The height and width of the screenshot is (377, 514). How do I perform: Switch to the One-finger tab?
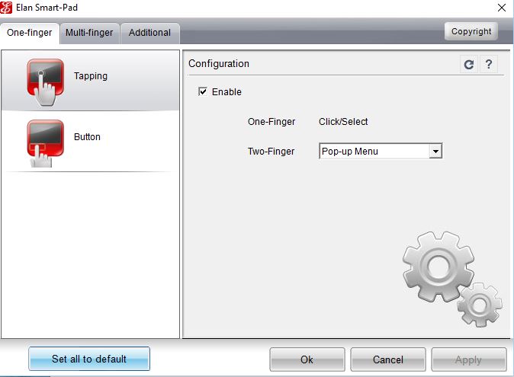tap(30, 33)
